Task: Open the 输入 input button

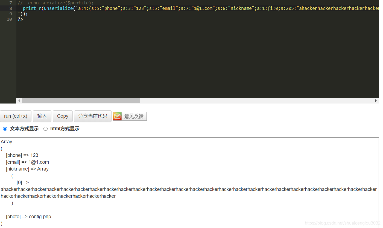Action: (42, 116)
